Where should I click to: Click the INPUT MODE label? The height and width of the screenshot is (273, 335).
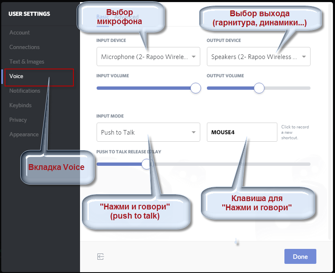(110, 116)
